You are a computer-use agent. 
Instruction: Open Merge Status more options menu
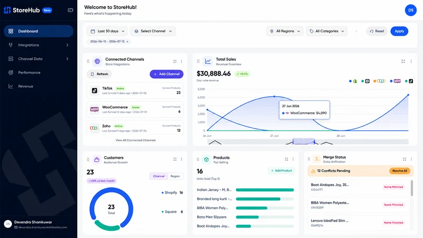411,159
